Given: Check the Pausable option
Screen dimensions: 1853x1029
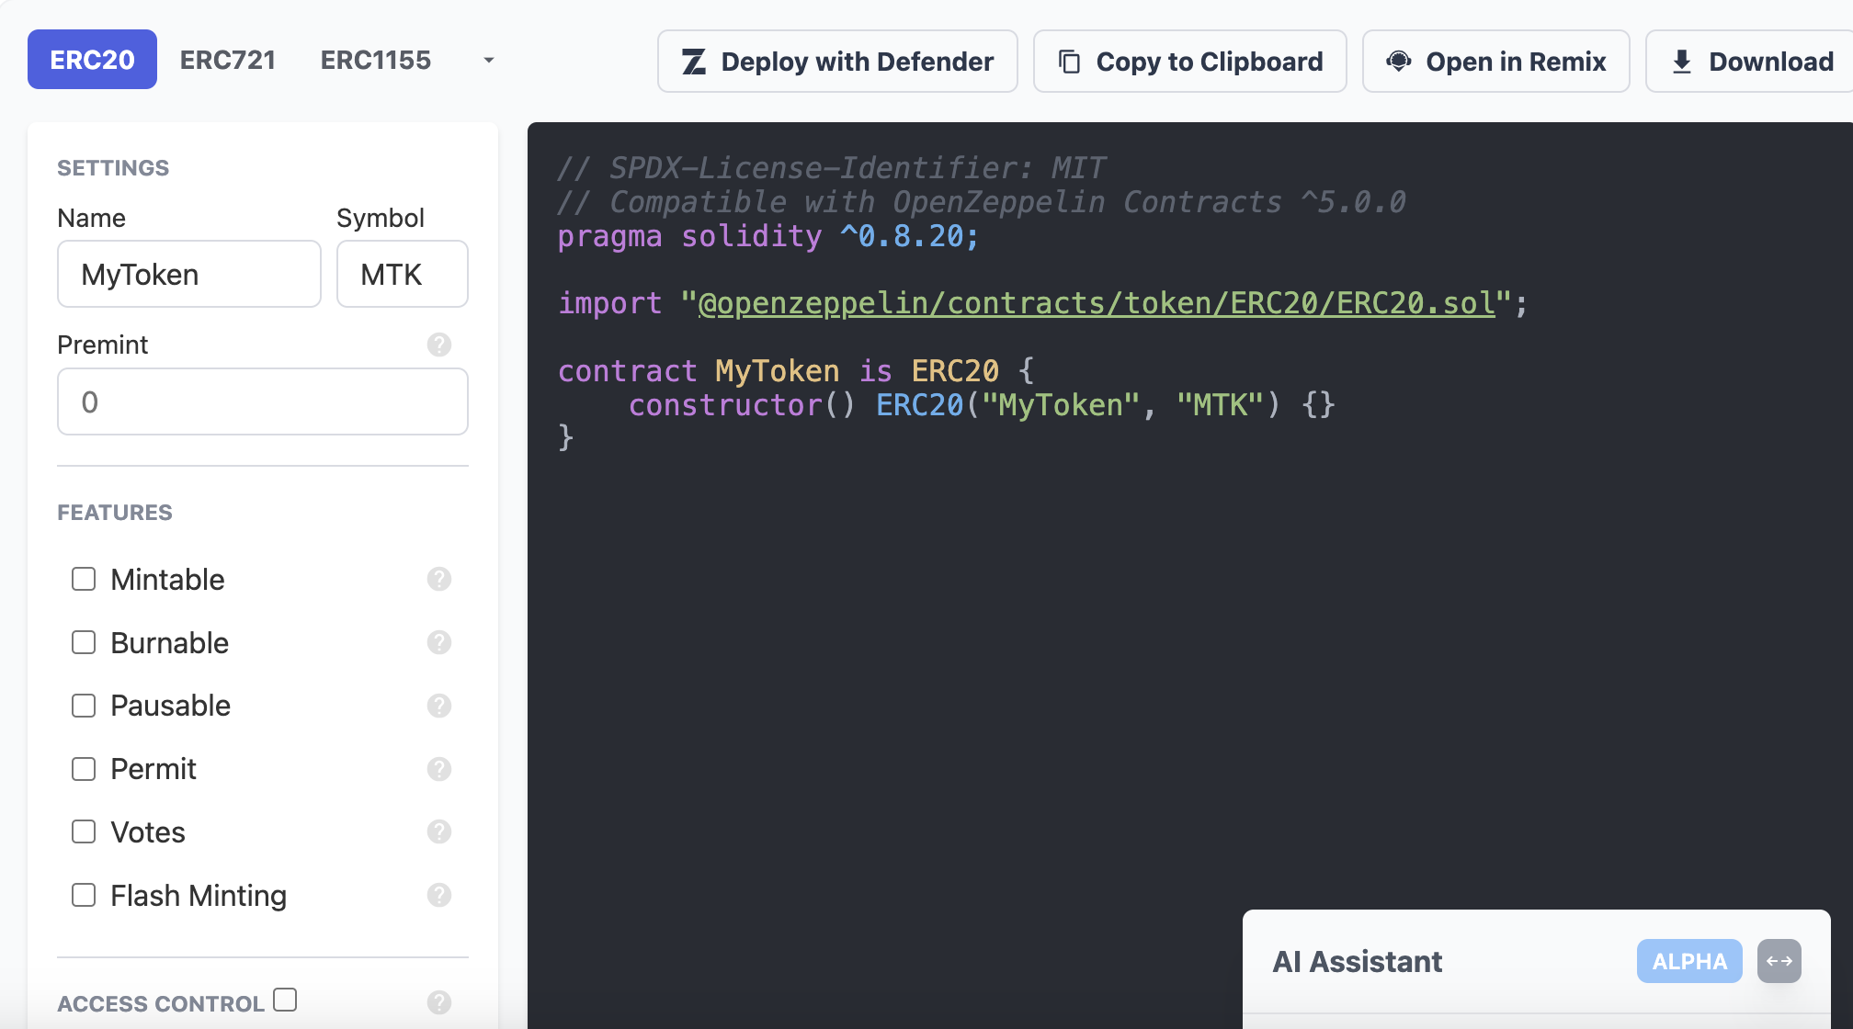Looking at the screenshot, I should (84, 706).
